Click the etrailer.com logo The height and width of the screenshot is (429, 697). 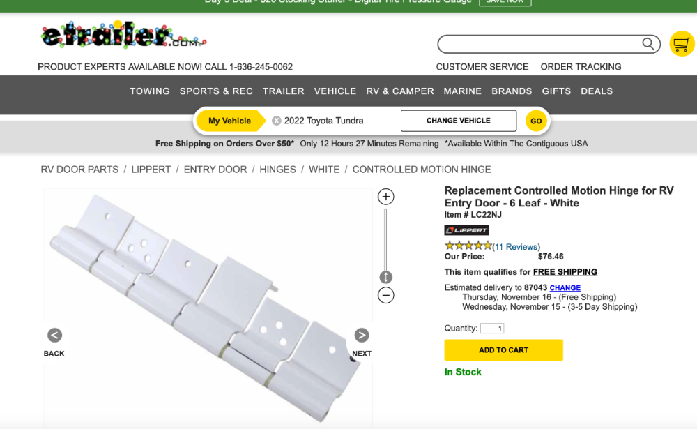[123, 35]
